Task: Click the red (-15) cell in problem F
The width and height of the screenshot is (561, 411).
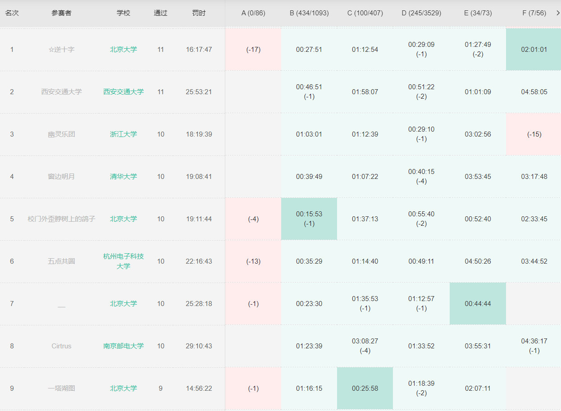Action: (x=534, y=134)
